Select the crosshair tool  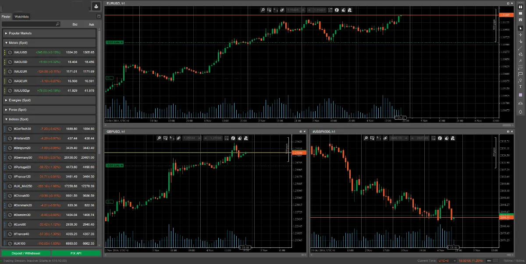(520, 35)
